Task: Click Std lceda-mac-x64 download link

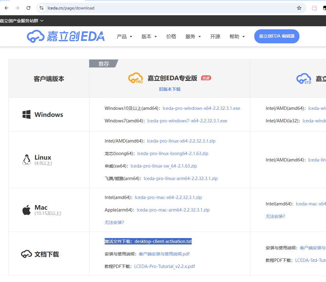Action: (311, 204)
